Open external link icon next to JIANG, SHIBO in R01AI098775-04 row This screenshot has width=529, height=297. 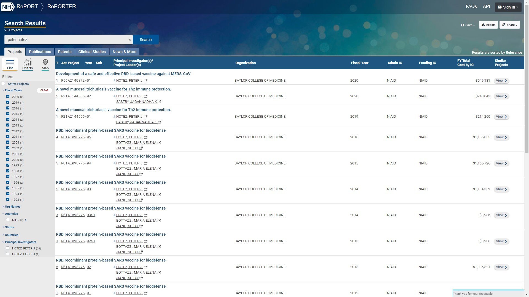tap(141, 174)
